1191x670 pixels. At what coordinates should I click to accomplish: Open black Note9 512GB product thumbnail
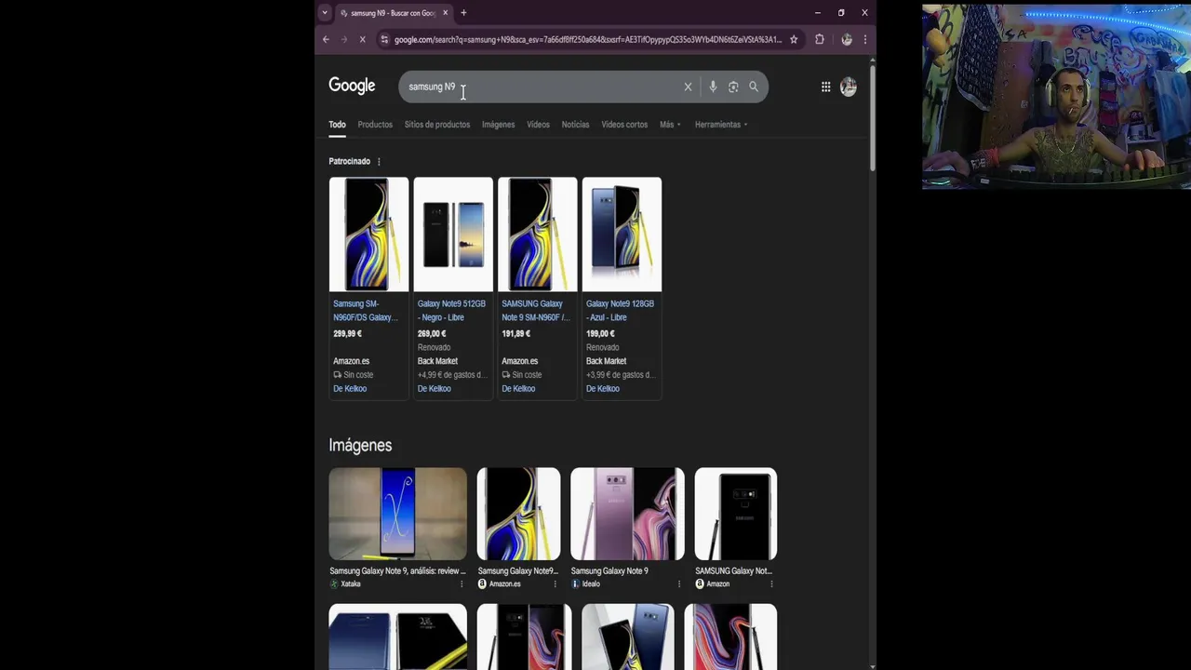(453, 234)
